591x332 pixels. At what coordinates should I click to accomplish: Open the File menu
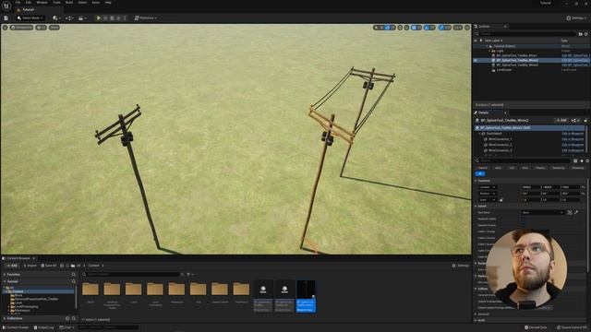[18, 3]
